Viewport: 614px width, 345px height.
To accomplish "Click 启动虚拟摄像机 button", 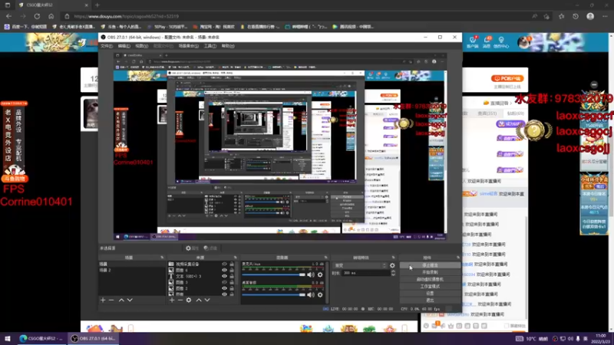I will [x=430, y=279].
